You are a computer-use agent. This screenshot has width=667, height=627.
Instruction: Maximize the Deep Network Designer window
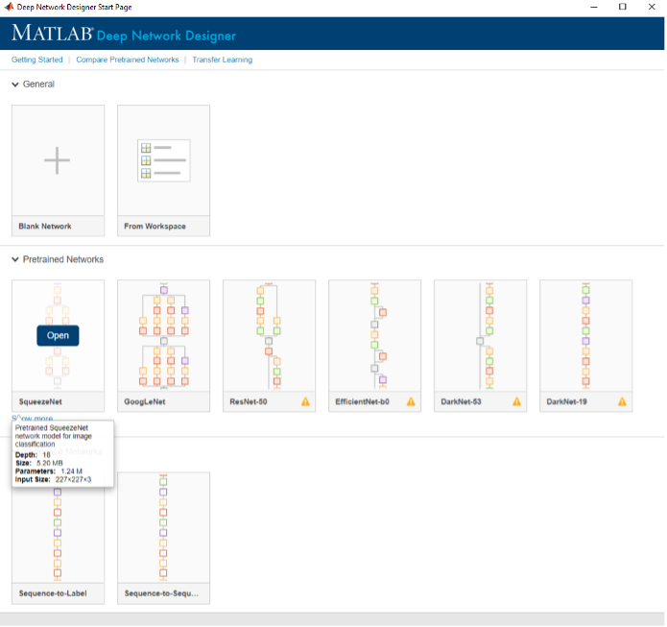pyautogui.click(x=622, y=7)
